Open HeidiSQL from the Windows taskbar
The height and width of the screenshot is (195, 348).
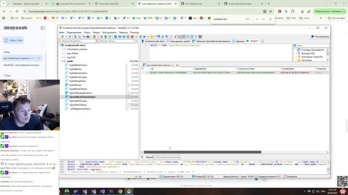(x=129, y=191)
